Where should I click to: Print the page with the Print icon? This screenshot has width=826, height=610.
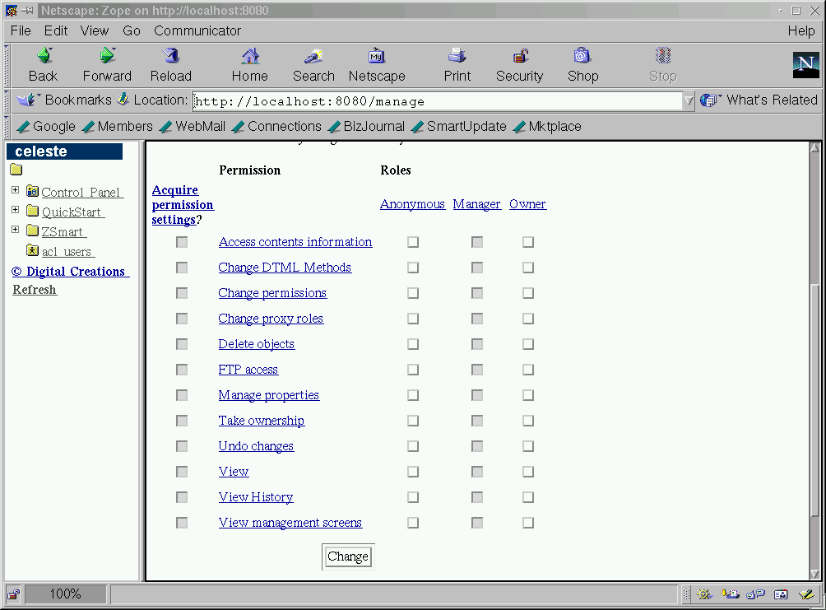(x=457, y=64)
